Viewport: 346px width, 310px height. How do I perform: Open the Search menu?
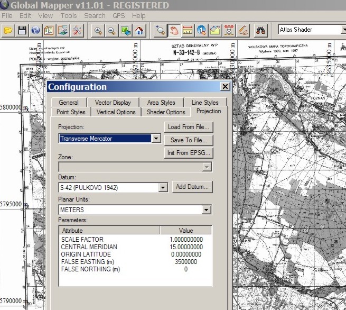95,16
